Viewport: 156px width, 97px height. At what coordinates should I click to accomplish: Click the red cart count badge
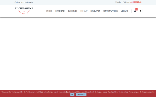[136, 9]
